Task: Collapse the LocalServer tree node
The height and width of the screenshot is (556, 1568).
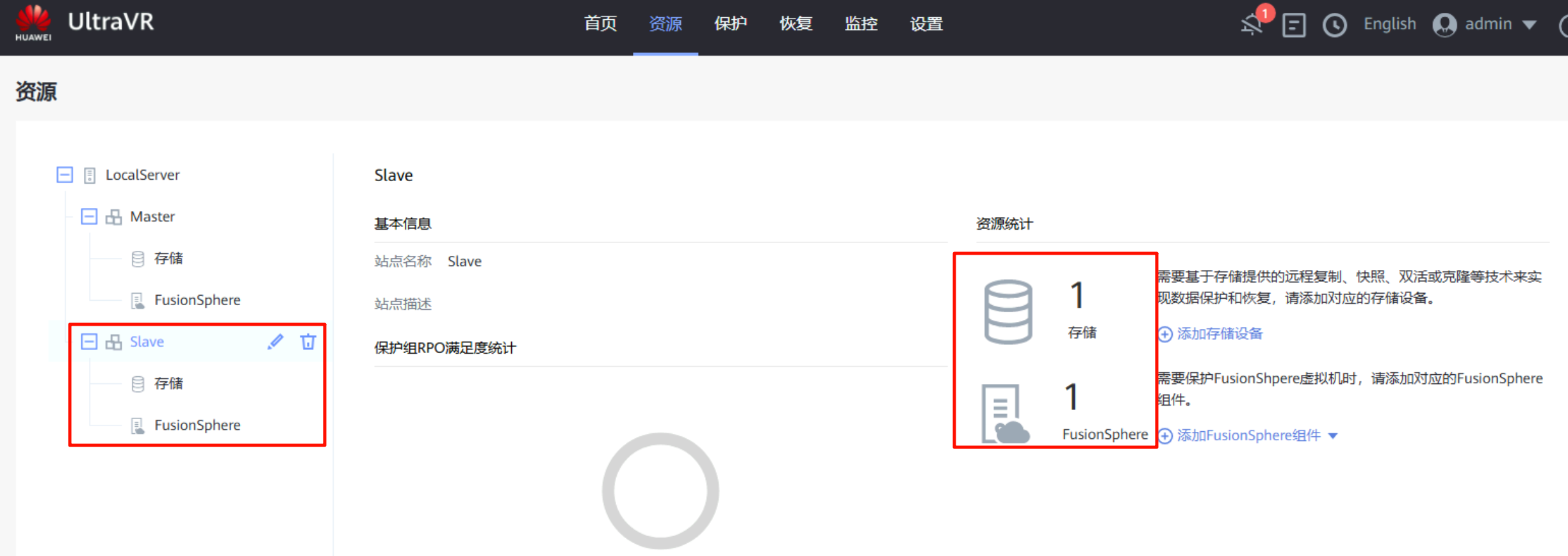Action: pos(65,175)
